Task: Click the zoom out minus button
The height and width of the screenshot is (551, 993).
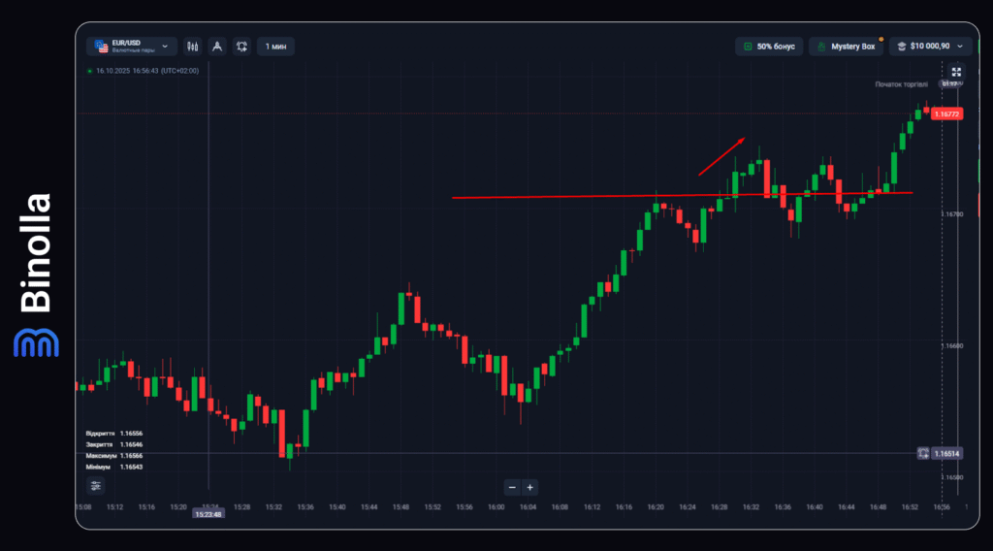Action: point(513,487)
